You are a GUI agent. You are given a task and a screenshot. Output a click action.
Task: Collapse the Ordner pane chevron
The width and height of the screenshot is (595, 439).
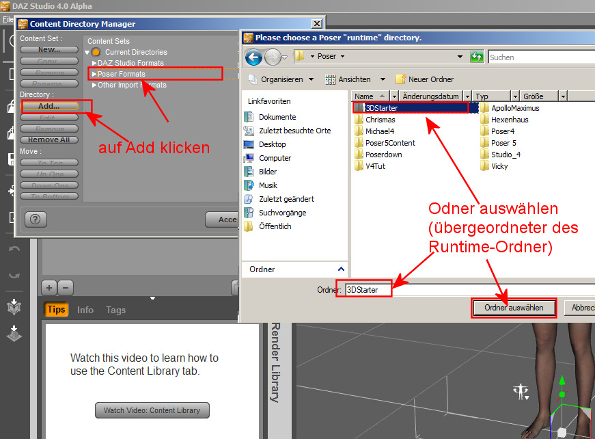(341, 269)
